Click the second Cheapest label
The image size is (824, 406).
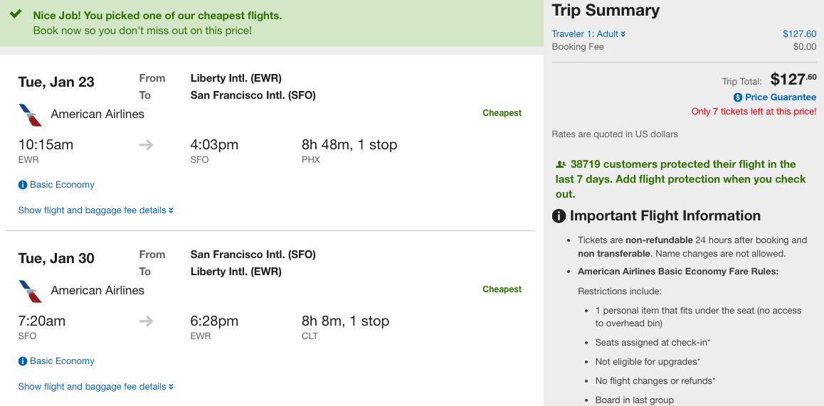click(x=502, y=289)
